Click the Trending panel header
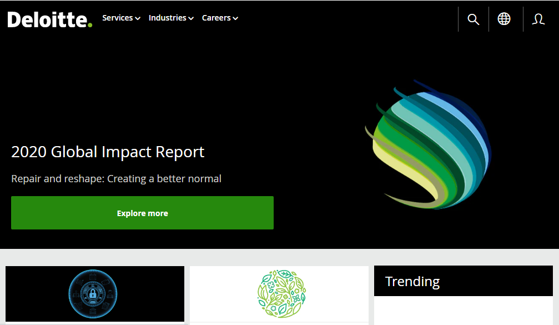This screenshot has height=325, width=559. pos(464,281)
